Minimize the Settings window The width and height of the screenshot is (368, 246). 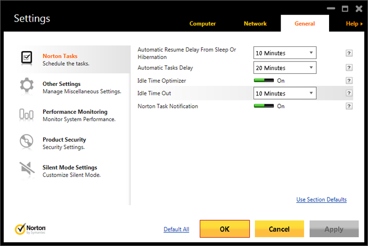331,8
